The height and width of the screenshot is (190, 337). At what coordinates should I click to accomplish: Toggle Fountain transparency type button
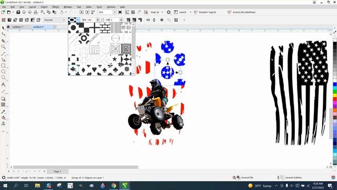(15, 20)
